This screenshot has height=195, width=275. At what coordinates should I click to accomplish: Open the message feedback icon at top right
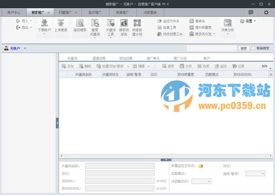tap(251, 12)
